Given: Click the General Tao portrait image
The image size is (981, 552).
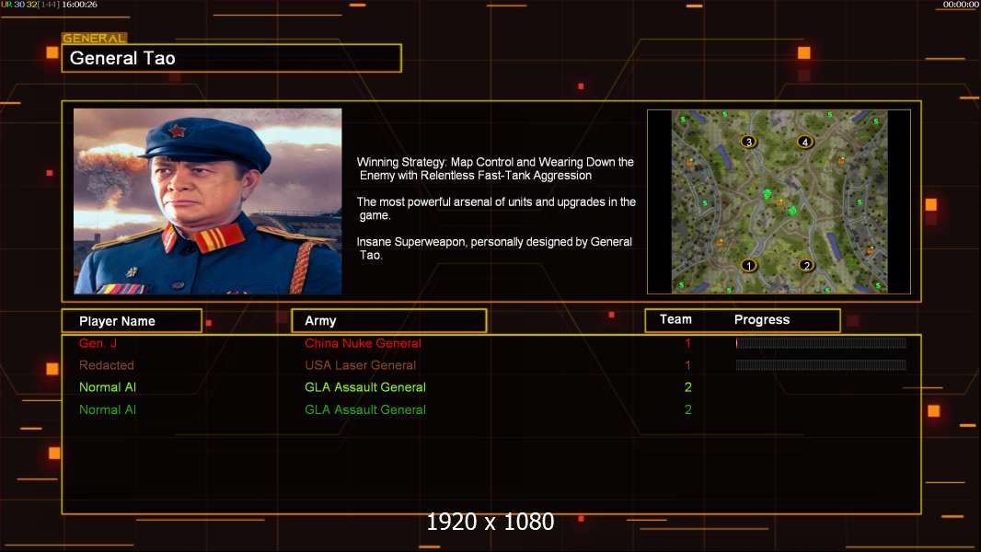Looking at the screenshot, I should tap(208, 201).
